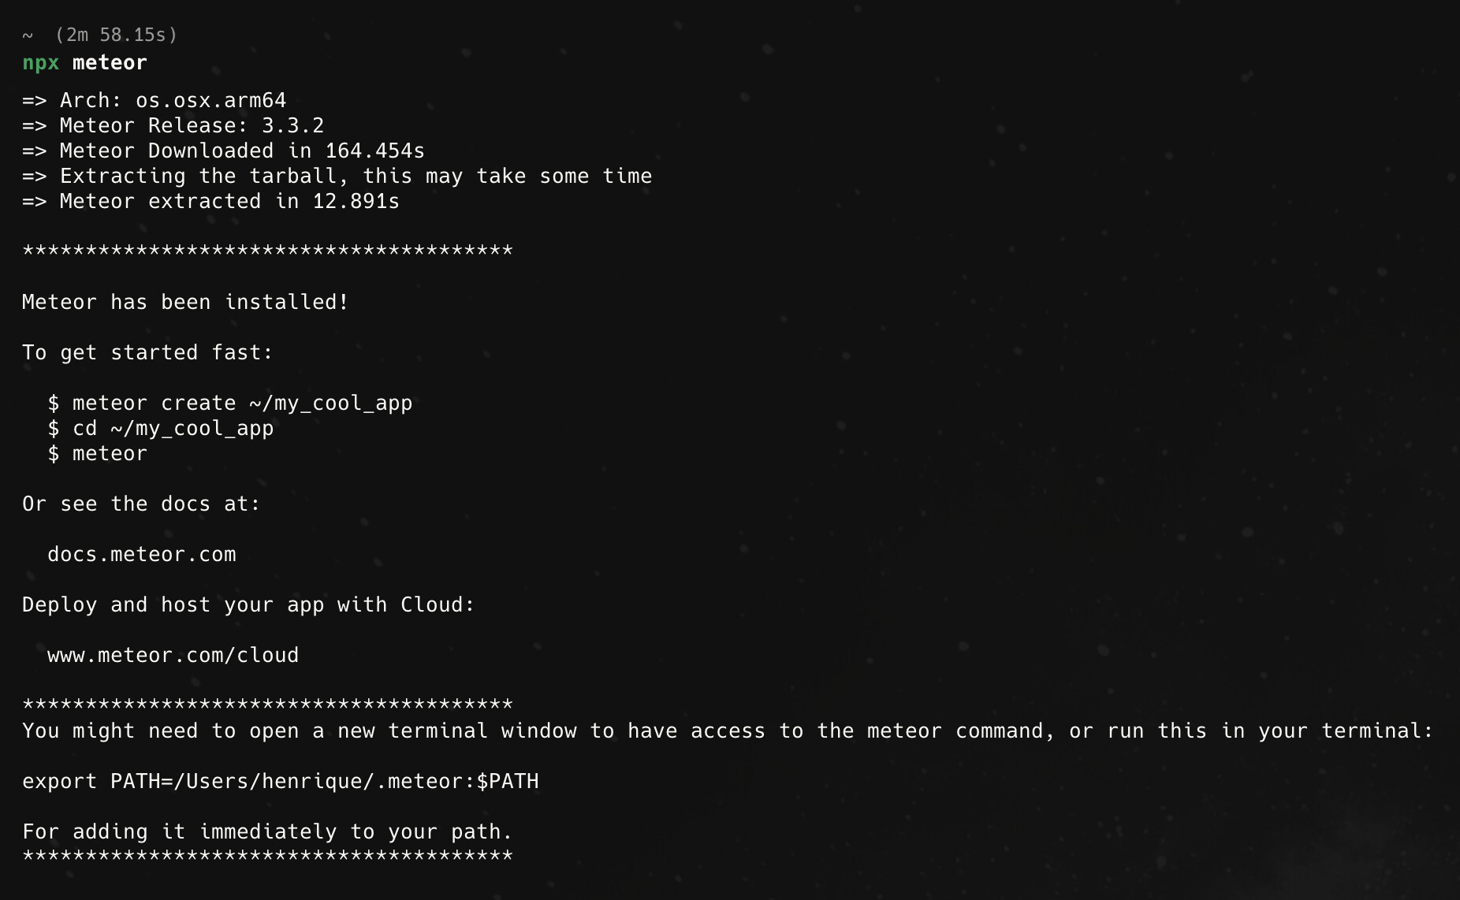Click 'Or see the docs at:' text
The width and height of the screenshot is (1460, 900).
click(x=142, y=504)
